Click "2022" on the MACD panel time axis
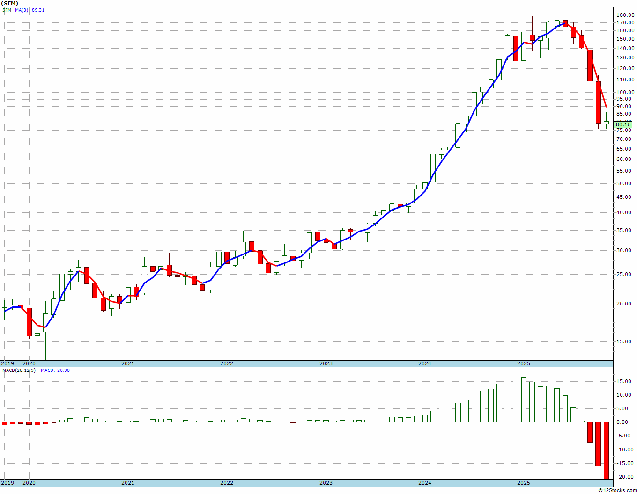The height and width of the screenshot is (494, 637). click(x=227, y=483)
